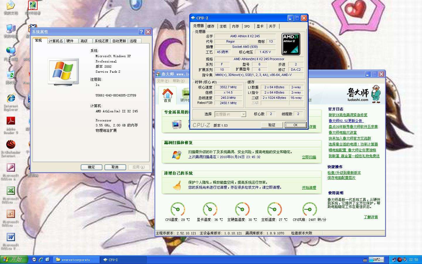
Task: Open Microsoft Office Word desktop icon
Action: (x=11, y=241)
